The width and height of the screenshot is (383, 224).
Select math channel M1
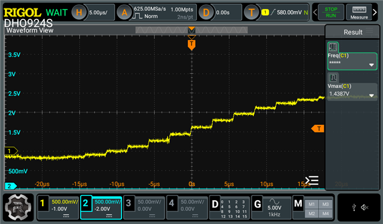pyautogui.click(x=311, y=204)
